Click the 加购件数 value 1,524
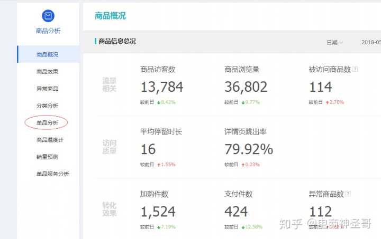Image resolution: width=381 pixels, height=239 pixels. 158,212
